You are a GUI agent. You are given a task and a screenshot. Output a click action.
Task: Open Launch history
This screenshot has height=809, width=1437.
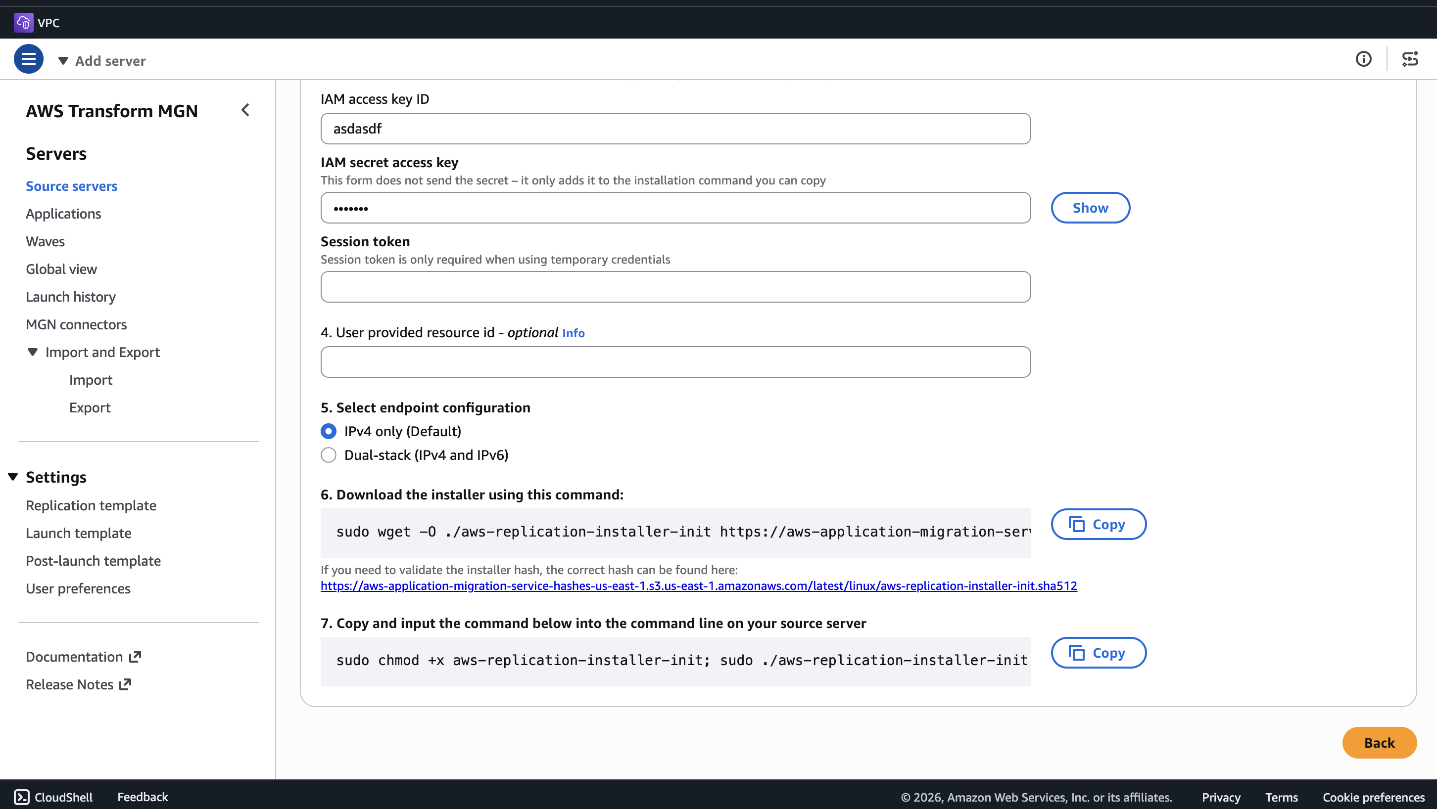pyautogui.click(x=71, y=297)
